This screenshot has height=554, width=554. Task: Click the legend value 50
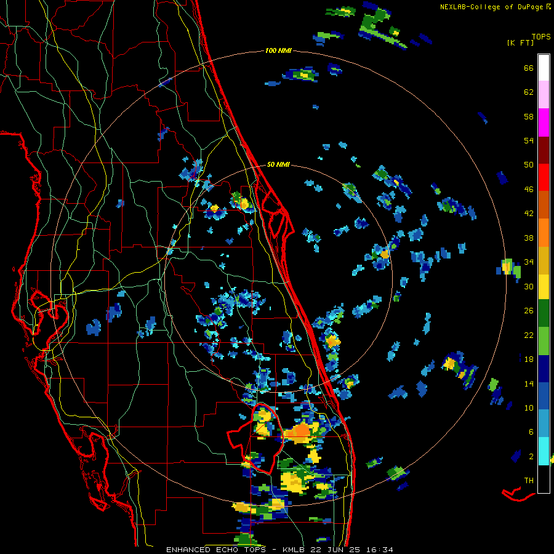pyautogui.click(x=529, y=165)
